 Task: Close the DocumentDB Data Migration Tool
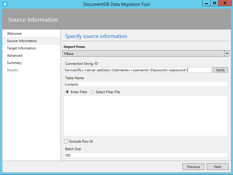tap(225, 3)
